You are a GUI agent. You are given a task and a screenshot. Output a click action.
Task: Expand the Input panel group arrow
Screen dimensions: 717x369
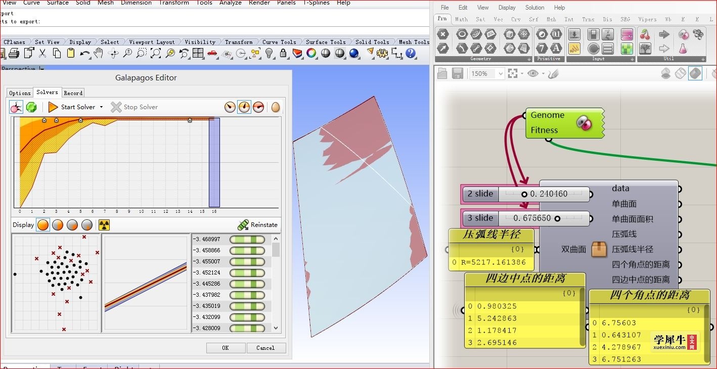633,59
